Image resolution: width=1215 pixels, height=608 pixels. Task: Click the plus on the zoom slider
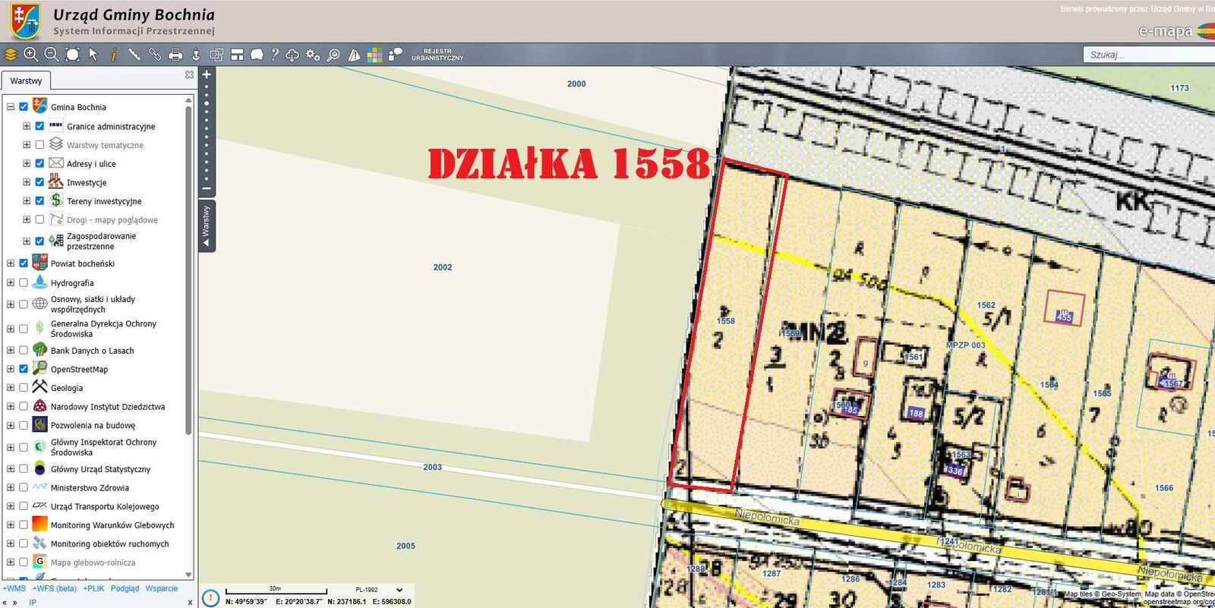click(207, 74)
